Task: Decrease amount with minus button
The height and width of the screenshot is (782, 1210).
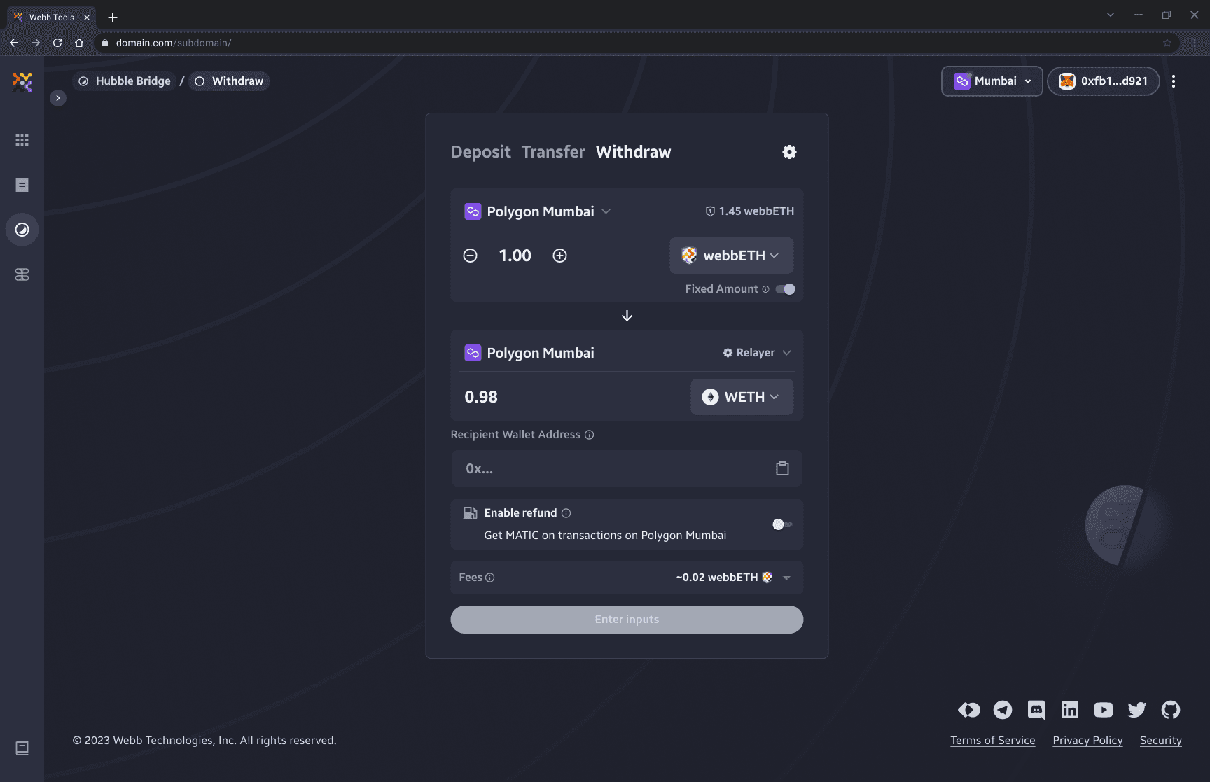Action: point(471,256)
